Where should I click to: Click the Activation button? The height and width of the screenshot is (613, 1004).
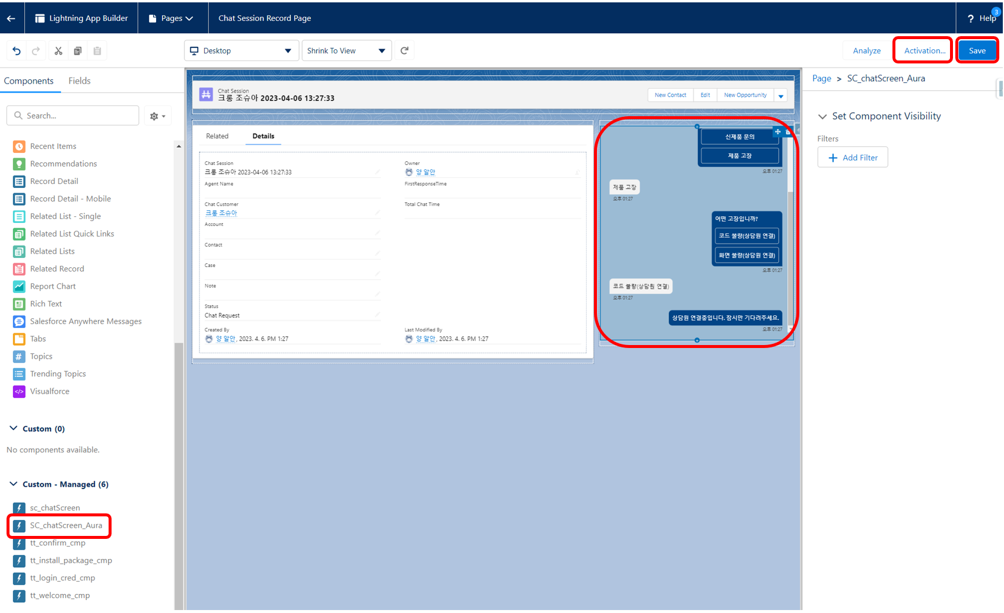point(924,51)
